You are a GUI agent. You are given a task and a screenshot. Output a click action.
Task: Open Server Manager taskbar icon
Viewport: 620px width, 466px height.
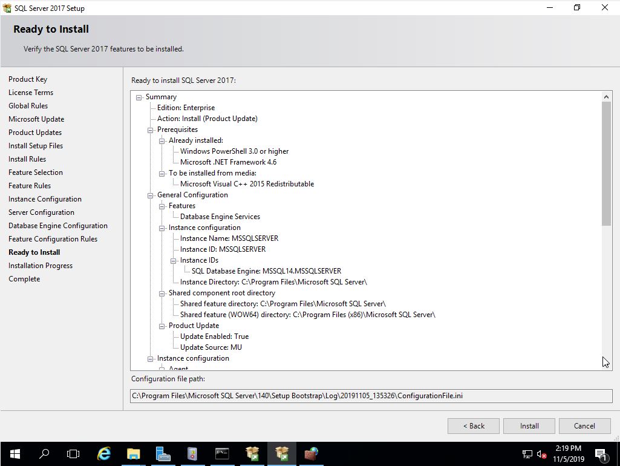tap(163, 454)
